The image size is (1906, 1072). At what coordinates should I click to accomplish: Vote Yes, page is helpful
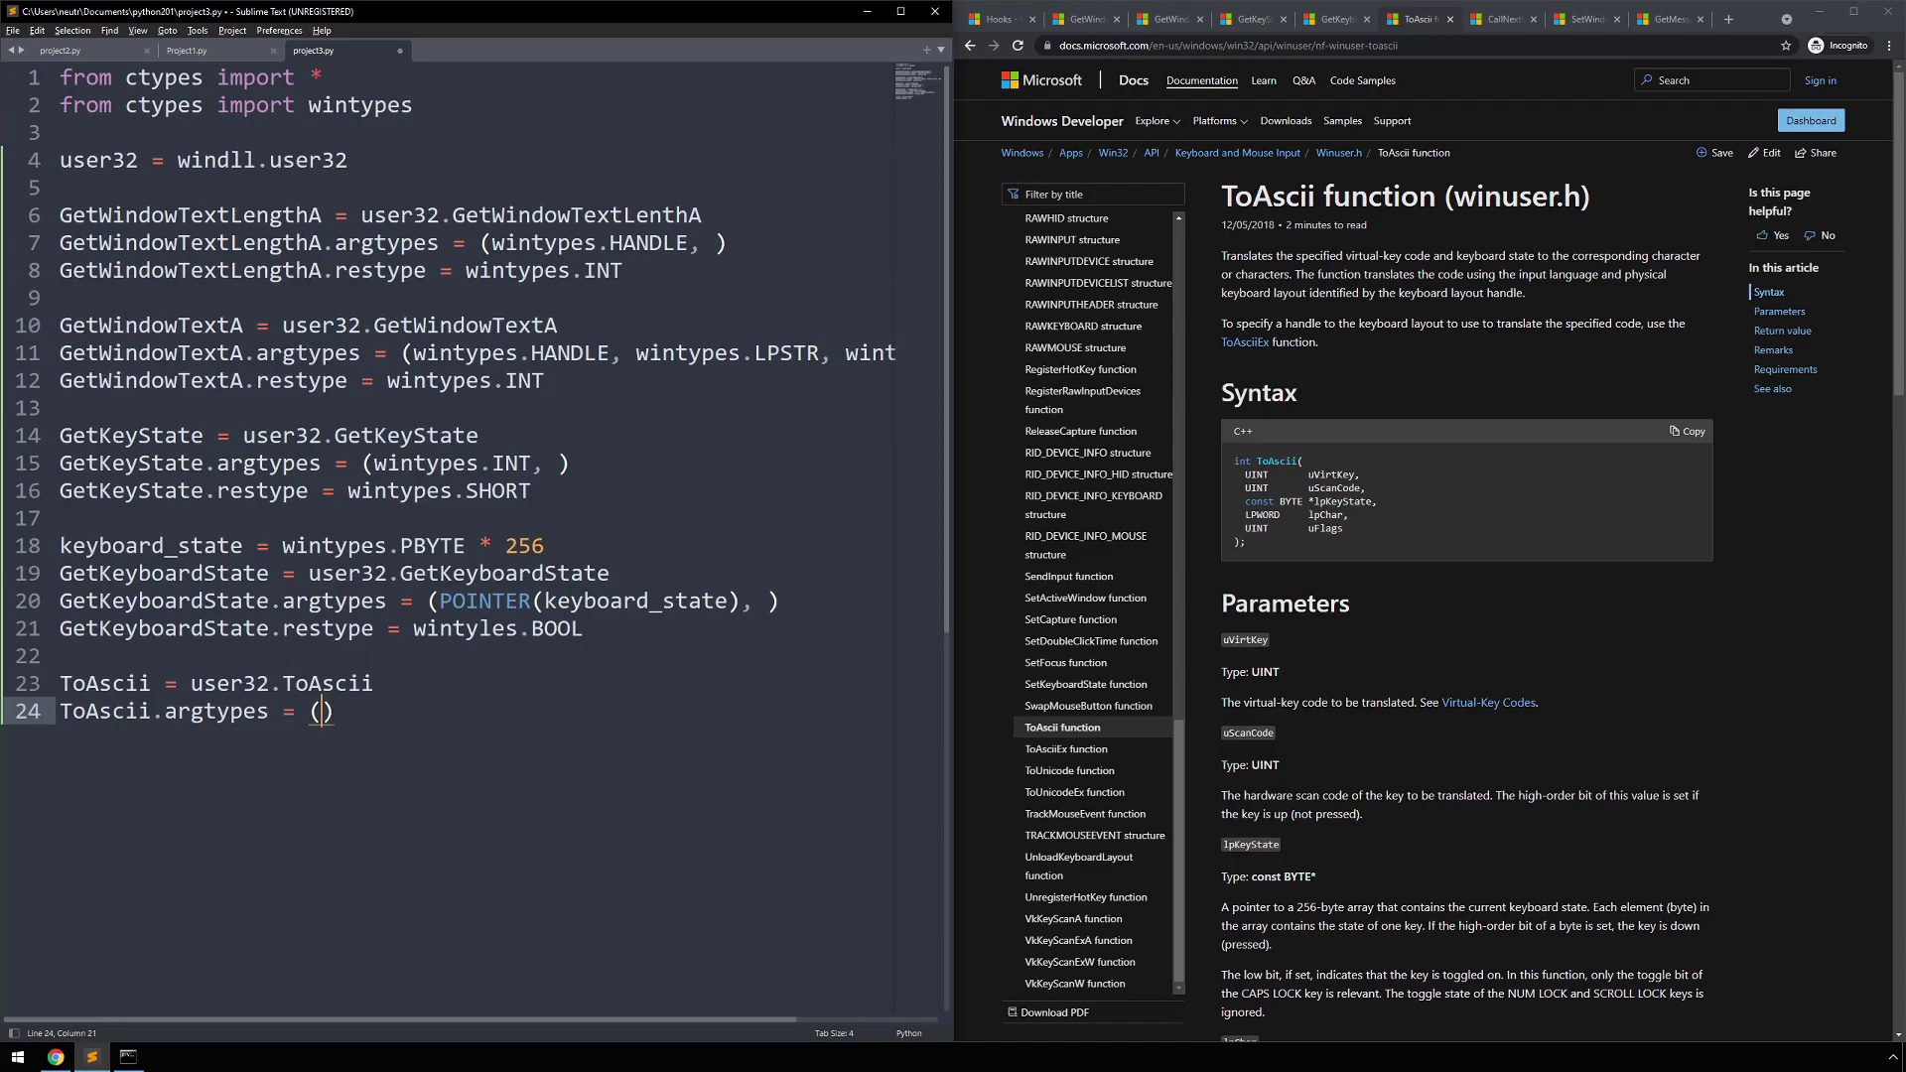(1772, 235)
